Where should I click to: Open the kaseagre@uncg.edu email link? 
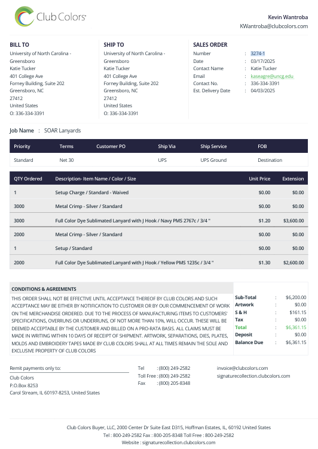(x=272, y=76)
